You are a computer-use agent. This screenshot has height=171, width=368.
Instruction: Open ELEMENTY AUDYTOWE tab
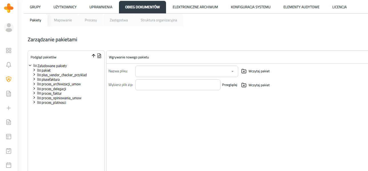(301, 7)
